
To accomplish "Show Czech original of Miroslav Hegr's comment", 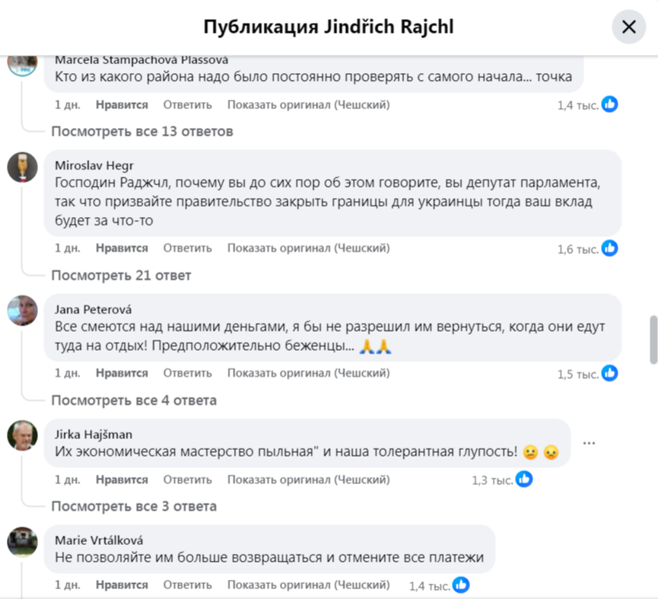I will pyautogui.click(x=308, y=248).
